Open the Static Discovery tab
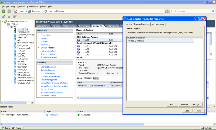 (x=158, y=24)
